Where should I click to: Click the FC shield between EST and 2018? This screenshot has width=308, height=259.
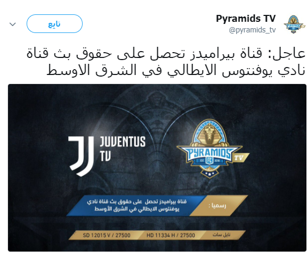[209, 161]
